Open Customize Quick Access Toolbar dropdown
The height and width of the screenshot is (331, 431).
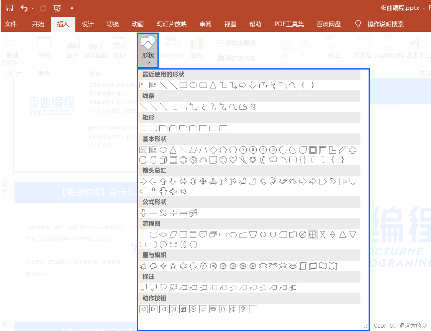click(72, 9)
